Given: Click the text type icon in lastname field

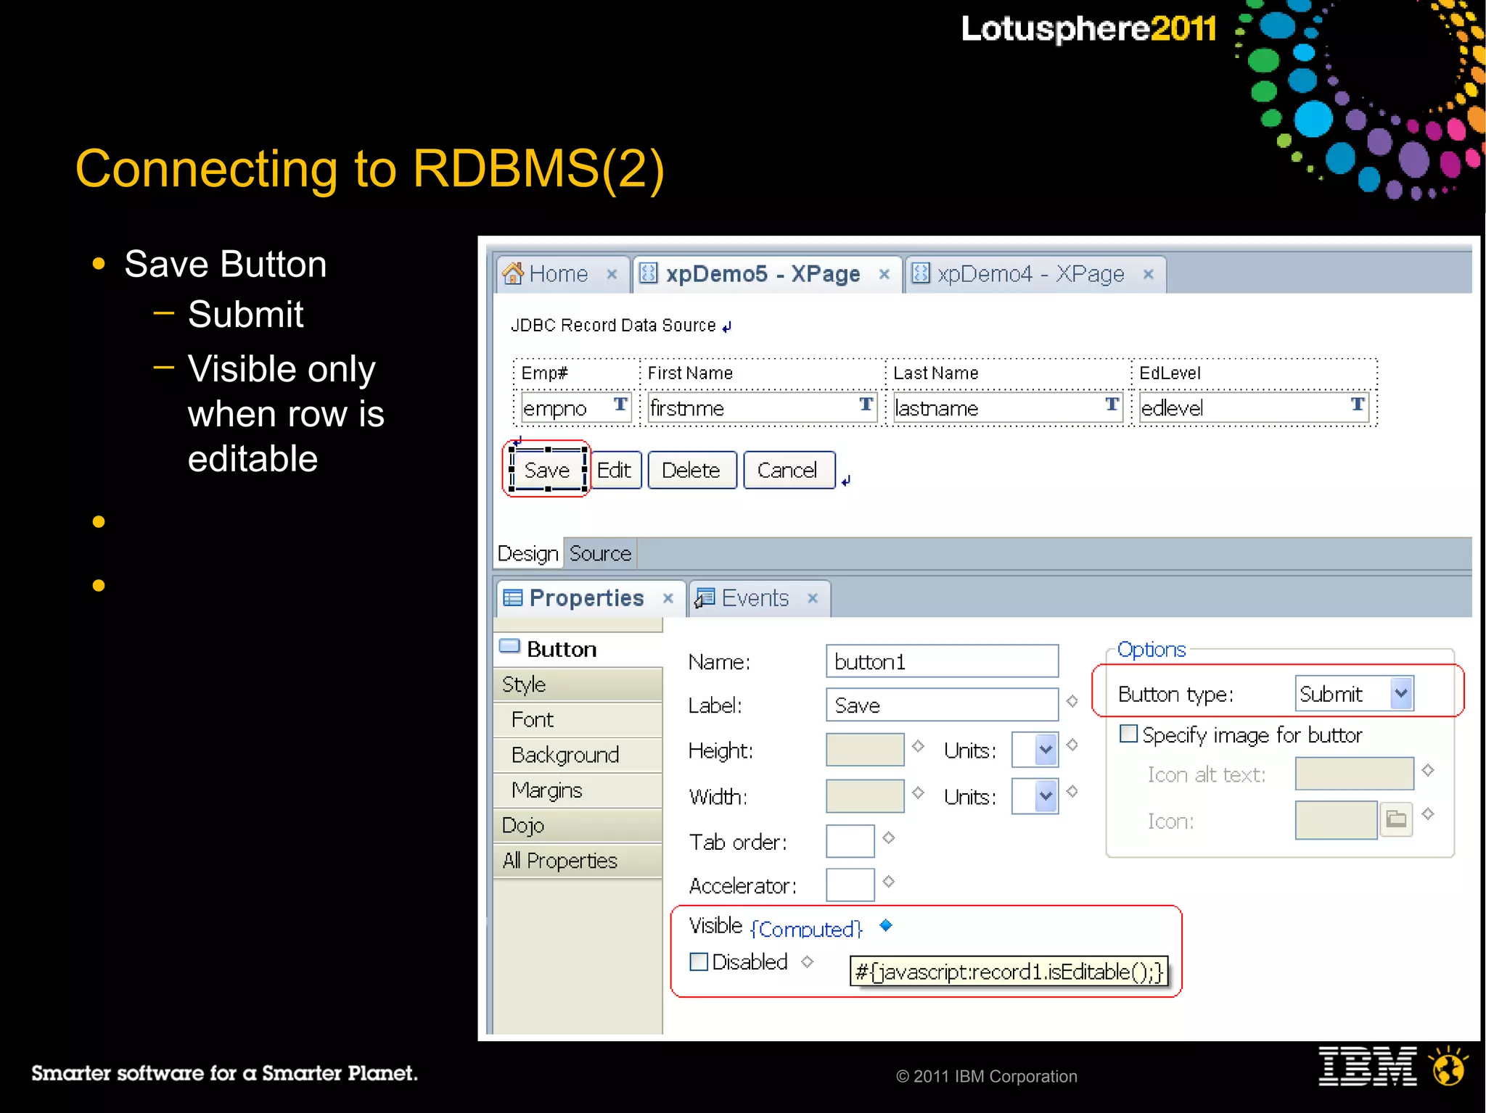Looking at the screenshot, I should click(x=1112, y=405).
